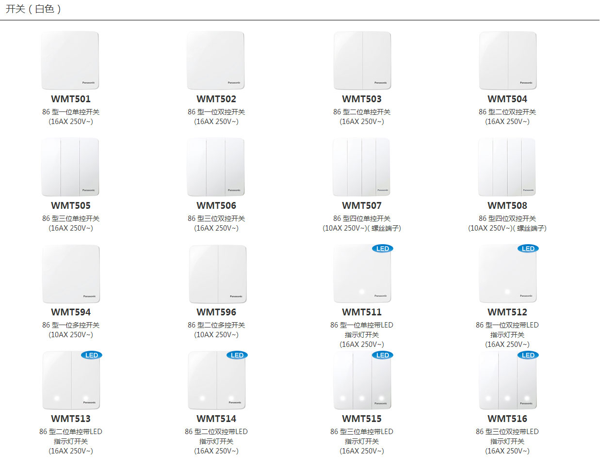The image size is (600, 468).
Task: Click the LED badge on WMT514
Action: tap(237, 355)
